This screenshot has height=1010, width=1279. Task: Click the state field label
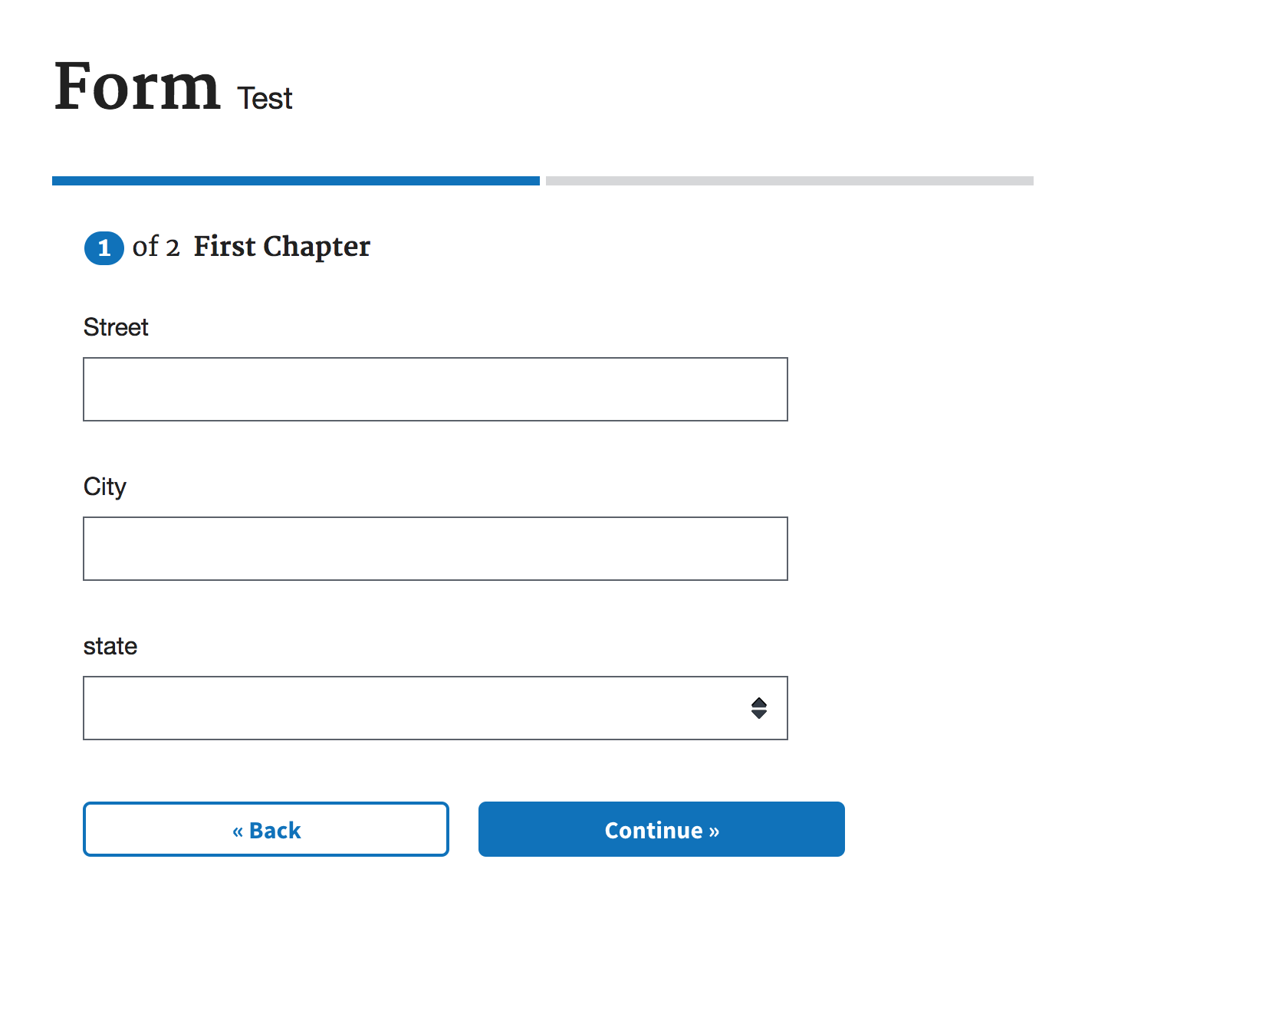tap(110, 646)
